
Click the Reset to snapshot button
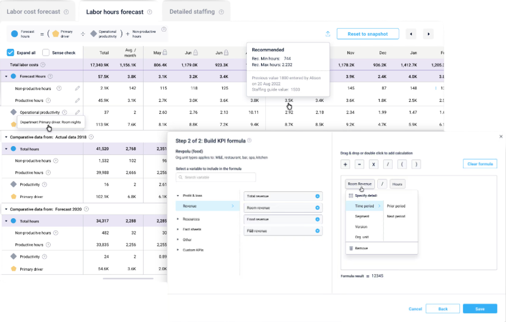tap(368, 34)
